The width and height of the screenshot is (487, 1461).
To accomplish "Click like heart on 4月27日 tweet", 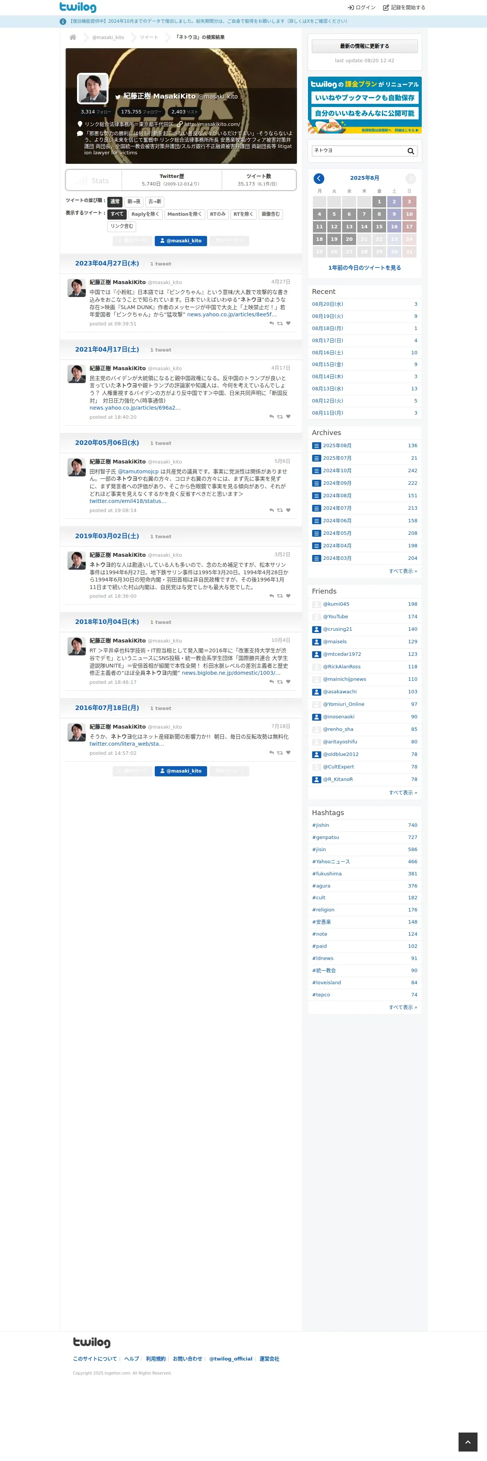I will click(288, 323).
